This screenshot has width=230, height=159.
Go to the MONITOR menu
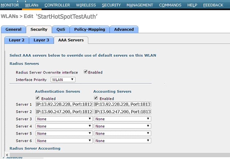coord(10,5)
